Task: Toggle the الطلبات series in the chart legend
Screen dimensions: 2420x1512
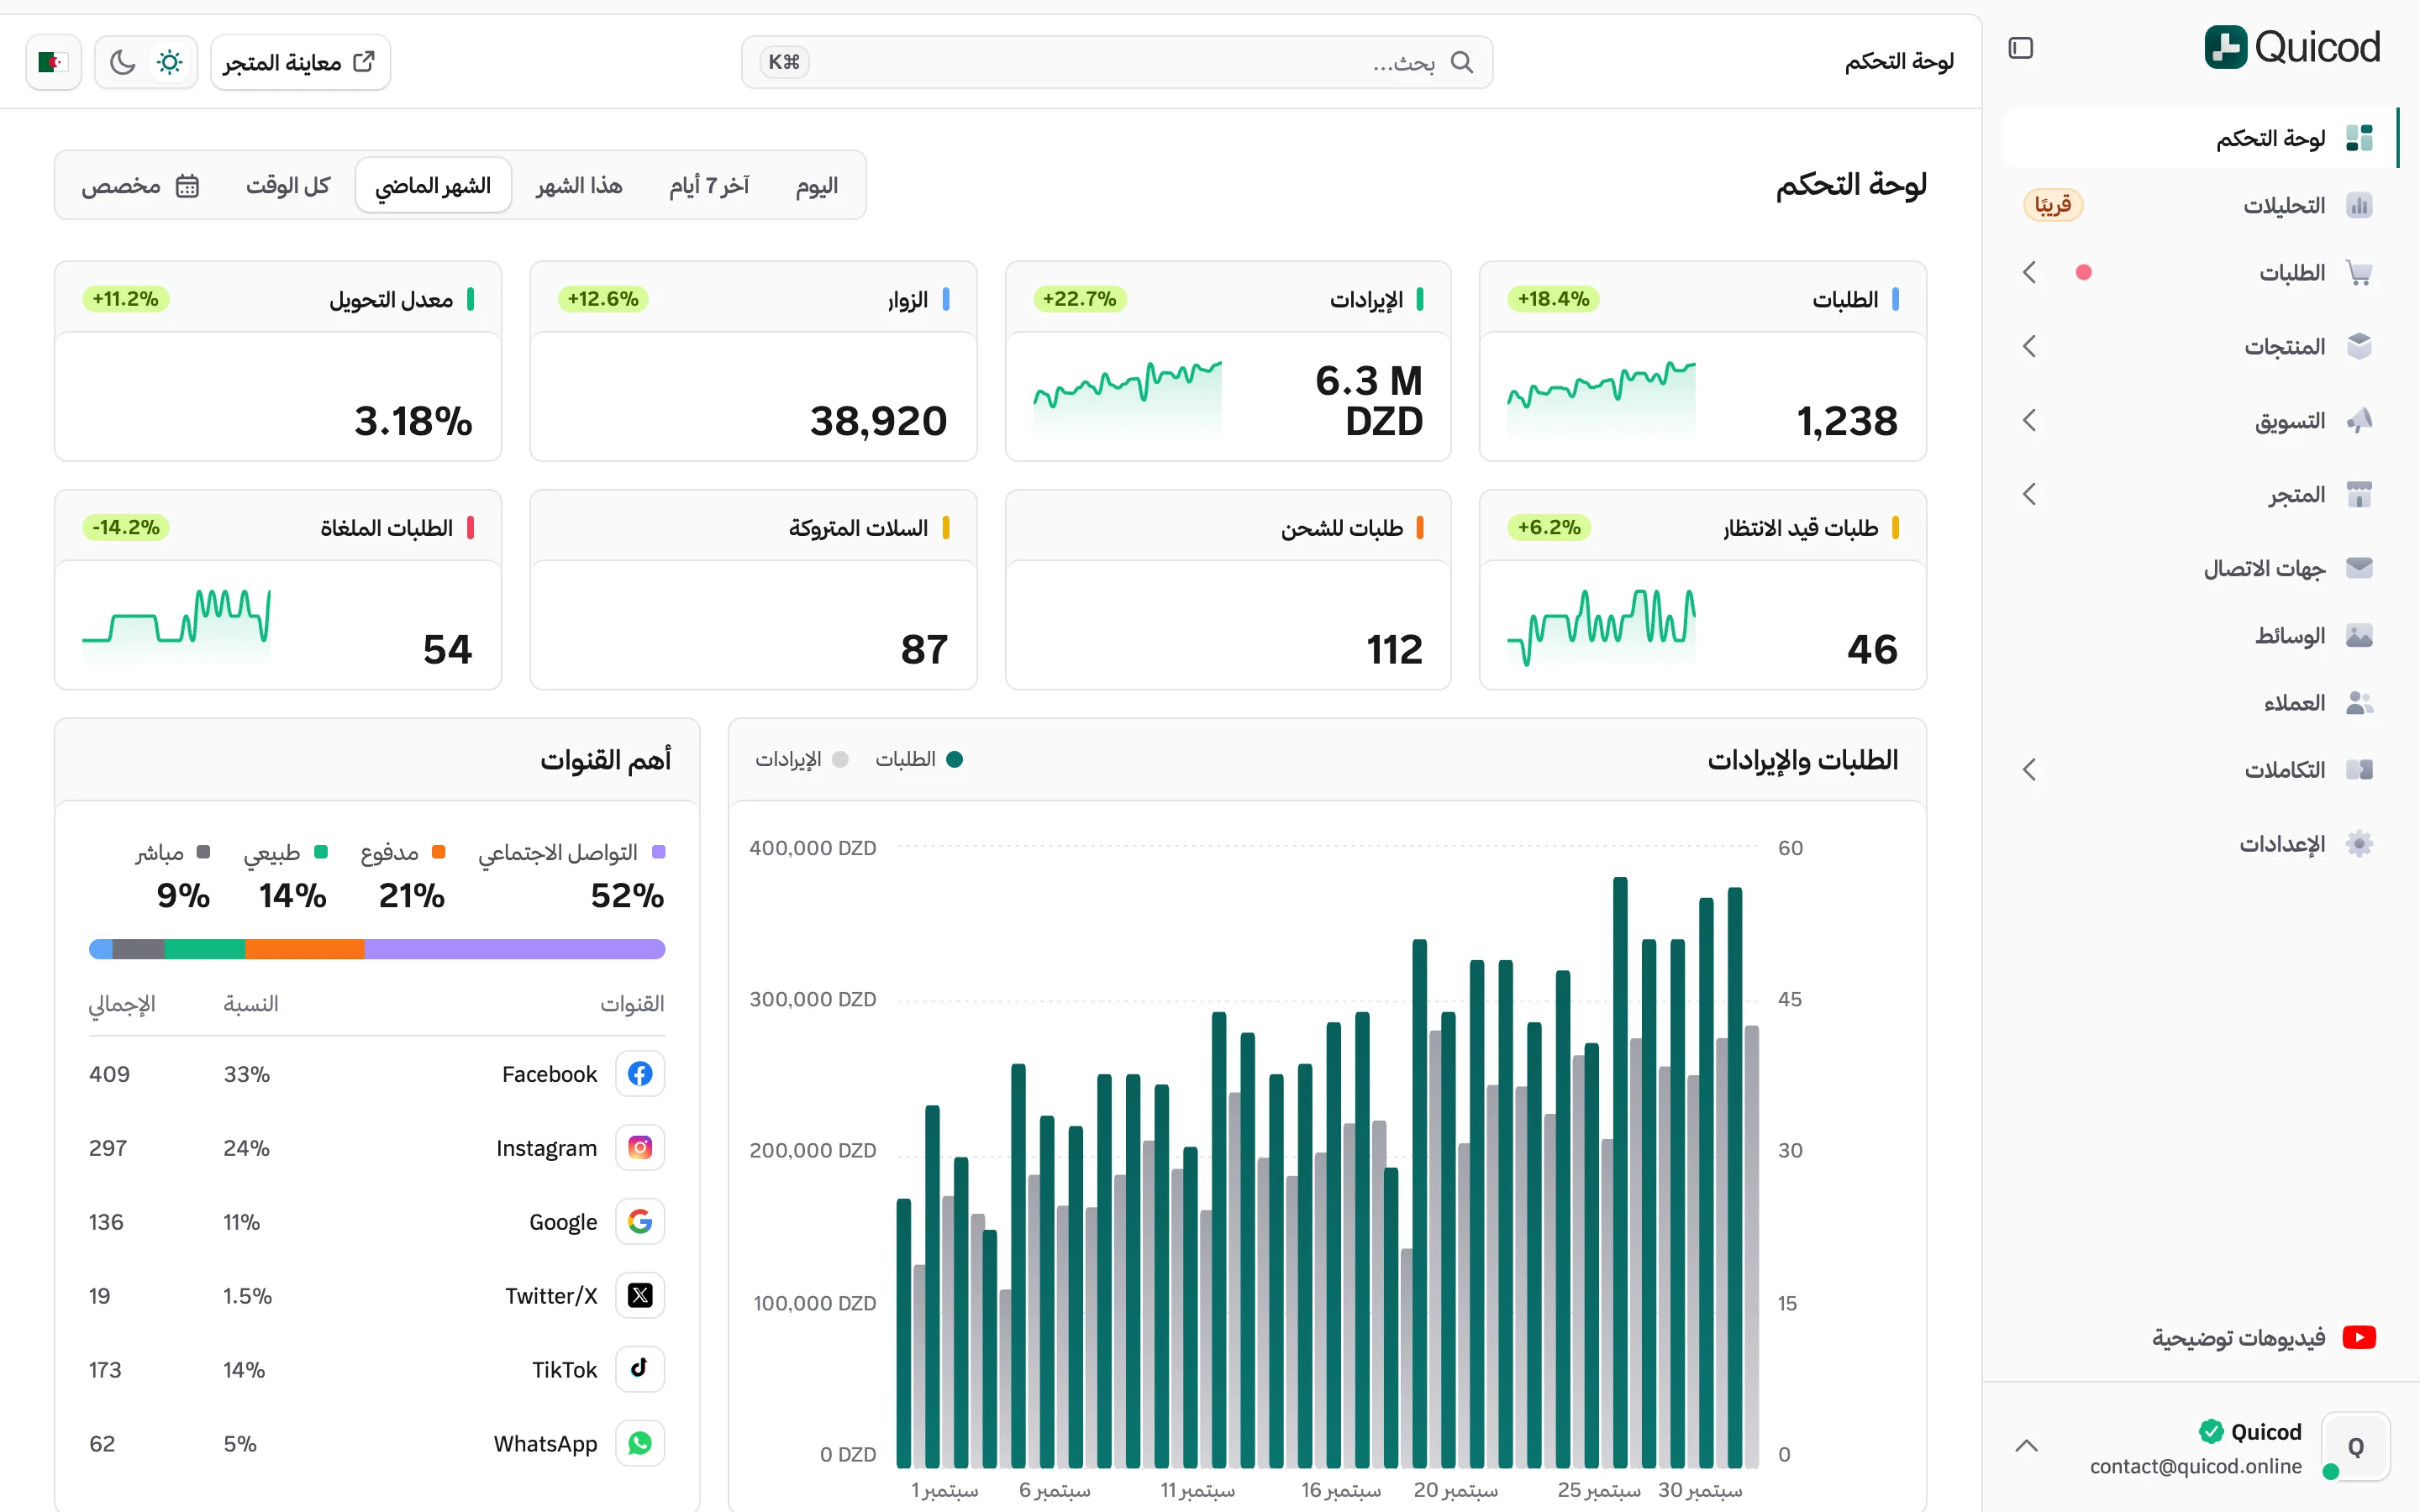Action: (x=919, y=759)
